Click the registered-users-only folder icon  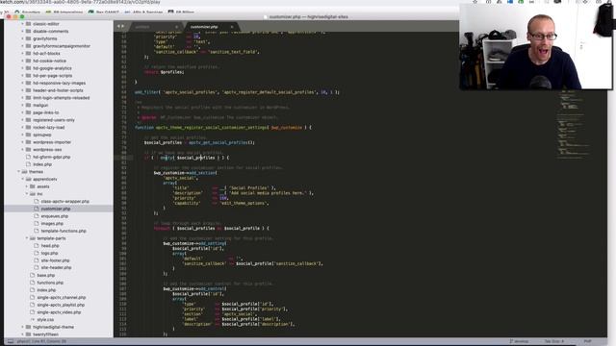(x=28, y=120)
